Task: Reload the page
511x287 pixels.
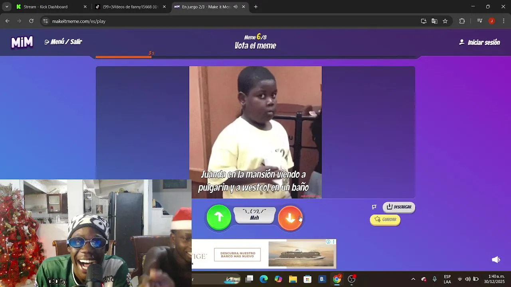Action: tap(31, 21)
